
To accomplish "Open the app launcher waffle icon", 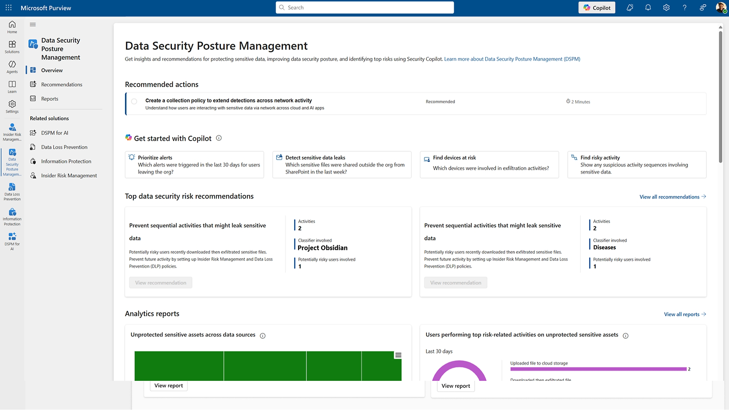I will coord(9,8).
